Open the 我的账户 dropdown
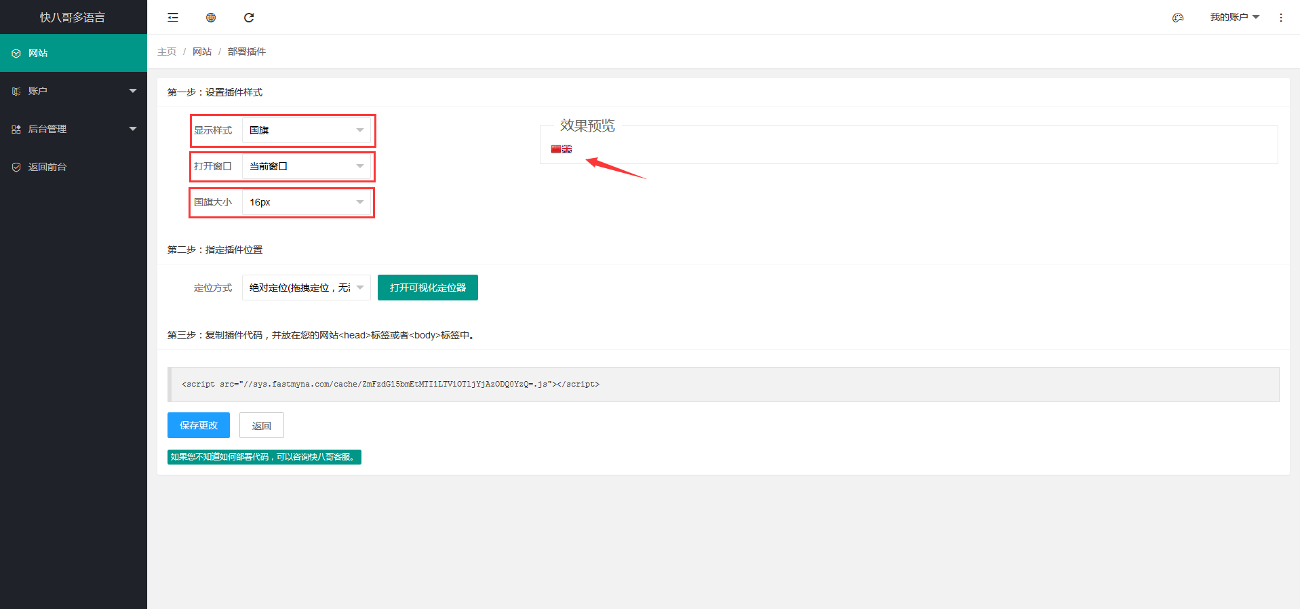This screenshot has width=1300, height=609. coord(1234,17)
